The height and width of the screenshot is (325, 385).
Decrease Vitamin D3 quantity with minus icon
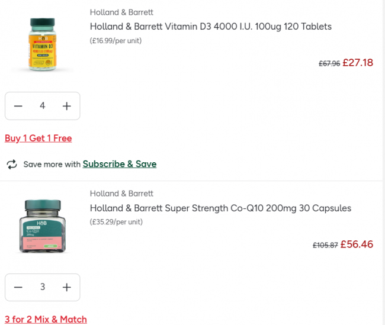tap(18, 106)
